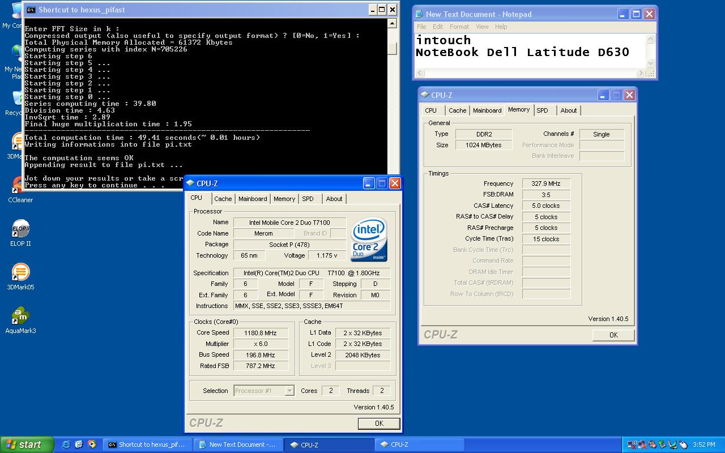Open Notepad Edit menu
Image resolution: width=725 pixels, height=453 pixels.
[x=438, y=27]
